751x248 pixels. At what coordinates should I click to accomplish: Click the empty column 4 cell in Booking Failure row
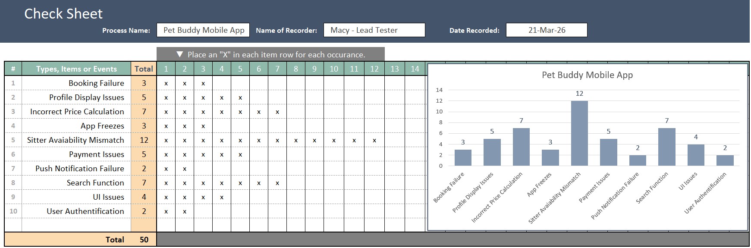coord(222,83)
